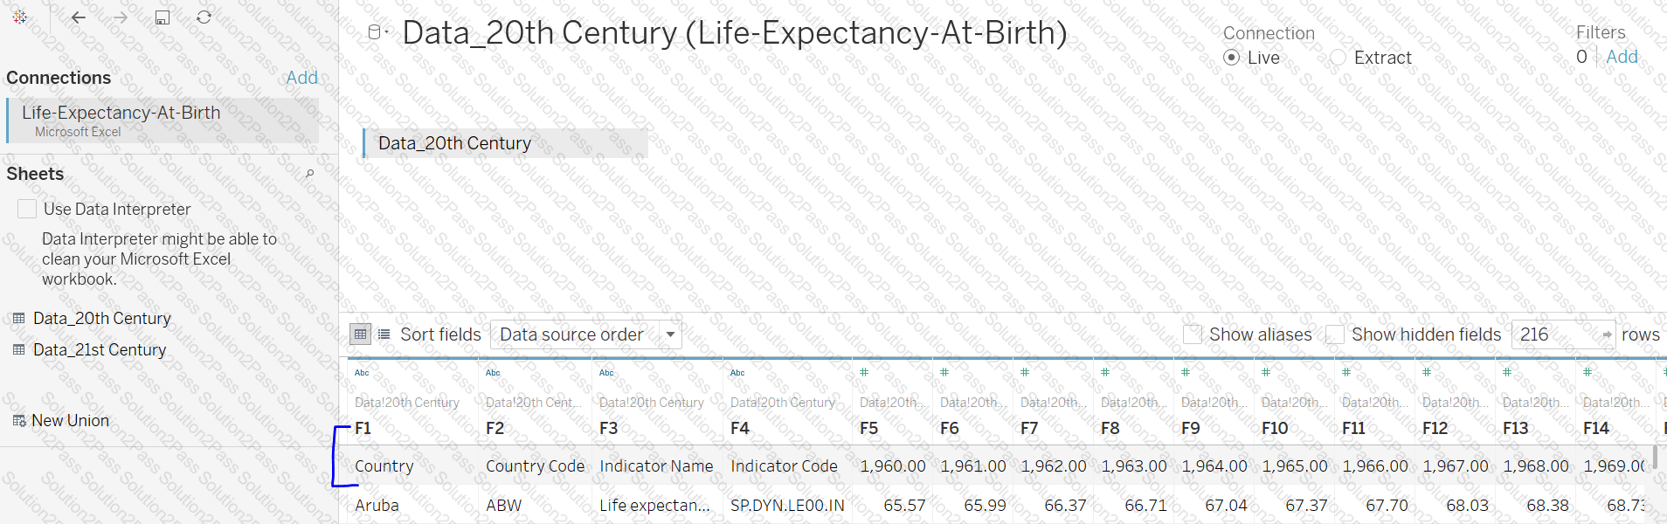Viewport: 1667px width, 524px height.
Task: Switch to the metadata list view icon
Action: [384, 334]
